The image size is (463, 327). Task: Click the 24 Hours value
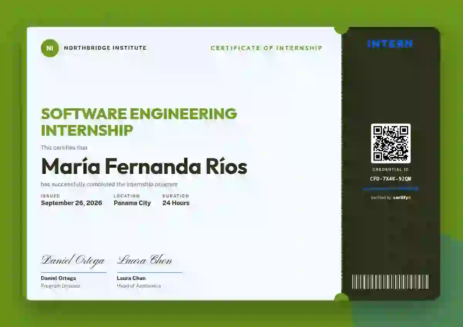click(x=176, y=203)
